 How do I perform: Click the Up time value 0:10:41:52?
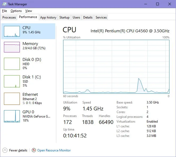(75, 136)
